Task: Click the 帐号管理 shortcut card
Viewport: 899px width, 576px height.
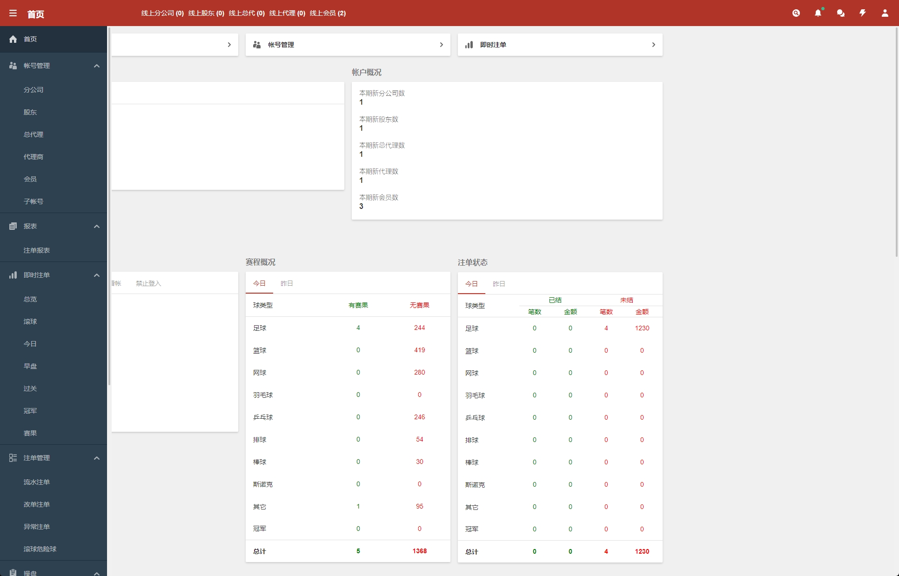Action: (x=348, y=45)
